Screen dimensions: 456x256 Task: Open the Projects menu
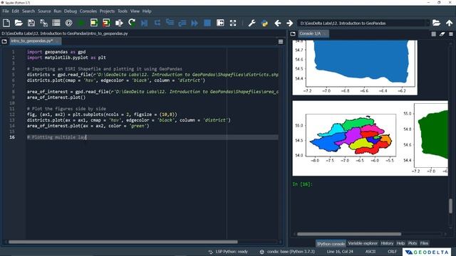pos(107,11)
